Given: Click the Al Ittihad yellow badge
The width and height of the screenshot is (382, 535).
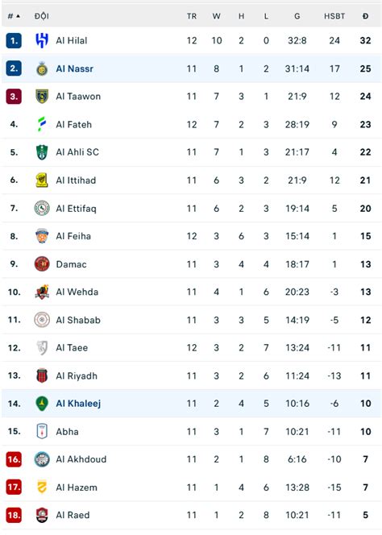Looking at the screenshot, I should [x=42, y=180].
